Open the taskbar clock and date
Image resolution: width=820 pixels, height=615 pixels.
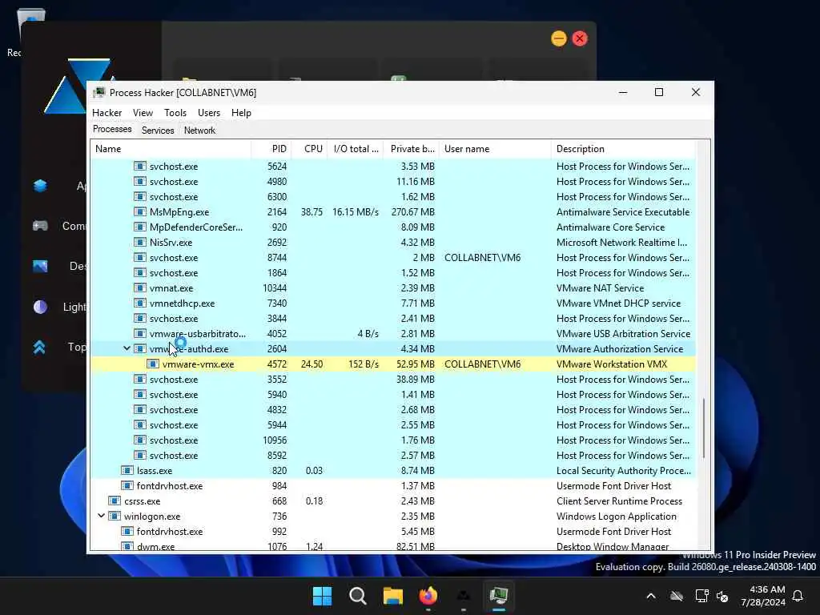(x=763, y=596)
